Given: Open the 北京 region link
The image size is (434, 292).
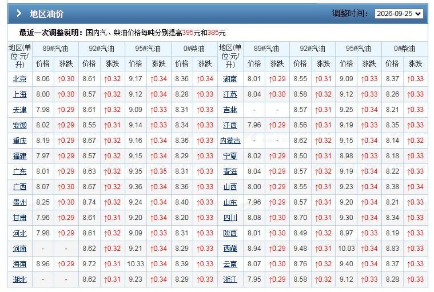Looking at the screenshot, I should pyautogui.click(x=20, y=79).
